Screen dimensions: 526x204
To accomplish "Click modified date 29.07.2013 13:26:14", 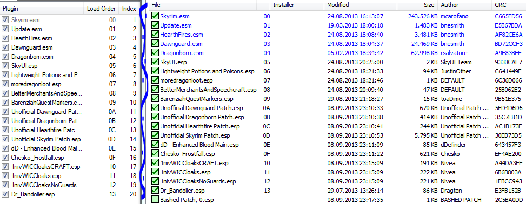I will [x=355, y=191].
